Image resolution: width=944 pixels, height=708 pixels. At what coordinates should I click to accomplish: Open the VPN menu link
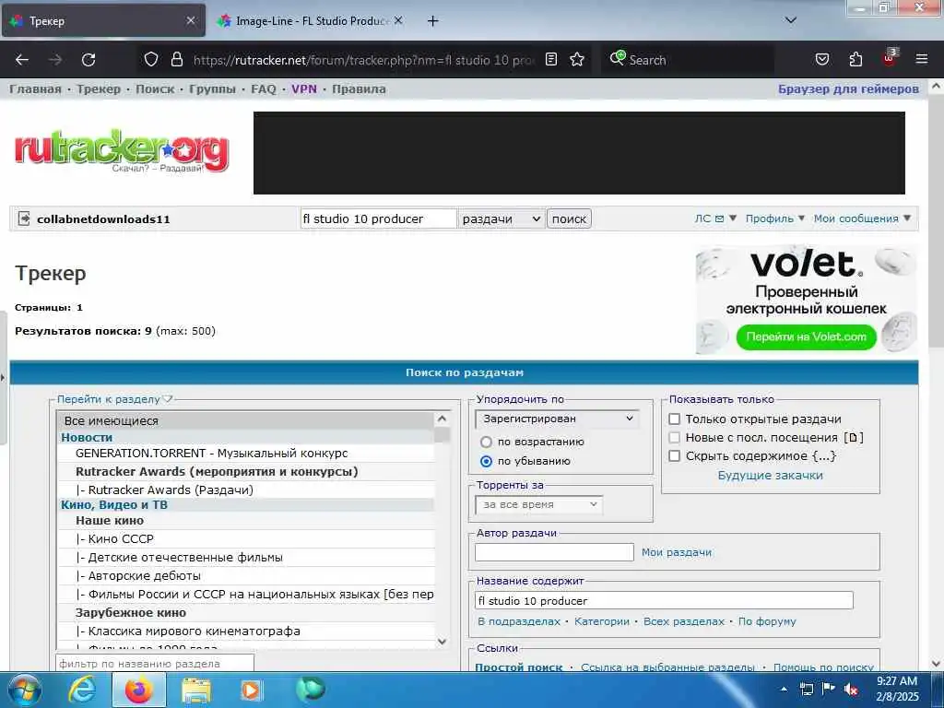point(304,89)
